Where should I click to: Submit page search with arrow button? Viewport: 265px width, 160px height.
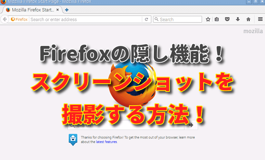[x=191, y=125]
